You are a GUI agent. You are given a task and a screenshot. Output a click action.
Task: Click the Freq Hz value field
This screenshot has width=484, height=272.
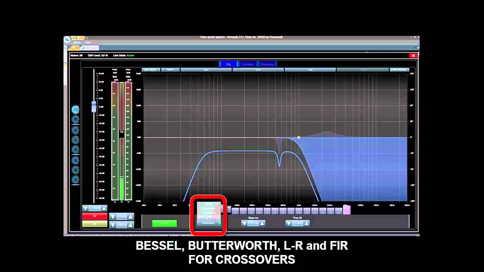coord(298,223)
